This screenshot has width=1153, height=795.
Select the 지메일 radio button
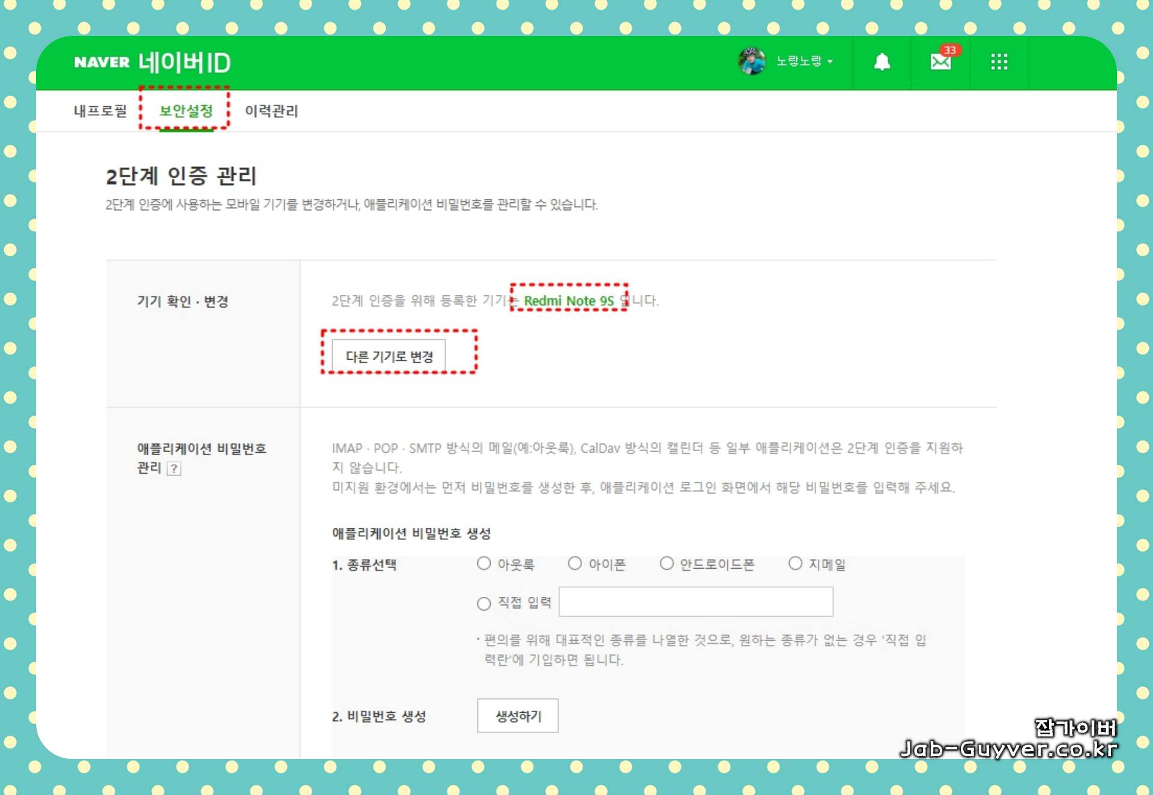(795, 563)
